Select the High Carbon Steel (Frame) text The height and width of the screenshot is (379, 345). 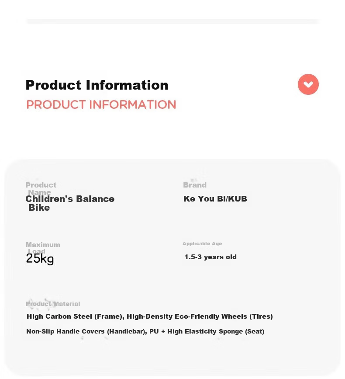(x=75, y=316)
